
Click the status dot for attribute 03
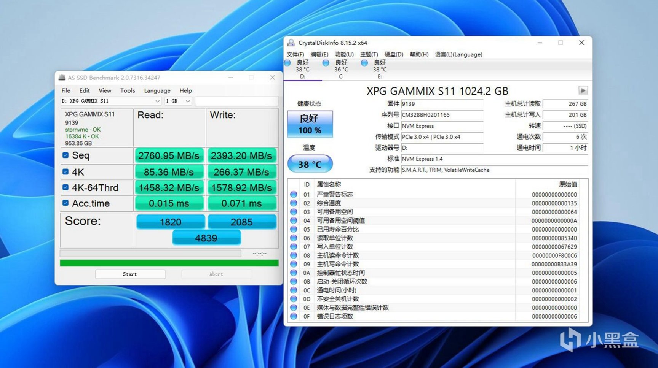294,212
